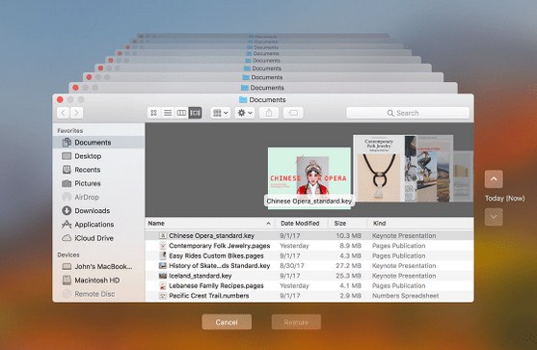Select Pacific Crest Trail.numbers file
Screen dimensions: 537x350
(x=309, y=296)
